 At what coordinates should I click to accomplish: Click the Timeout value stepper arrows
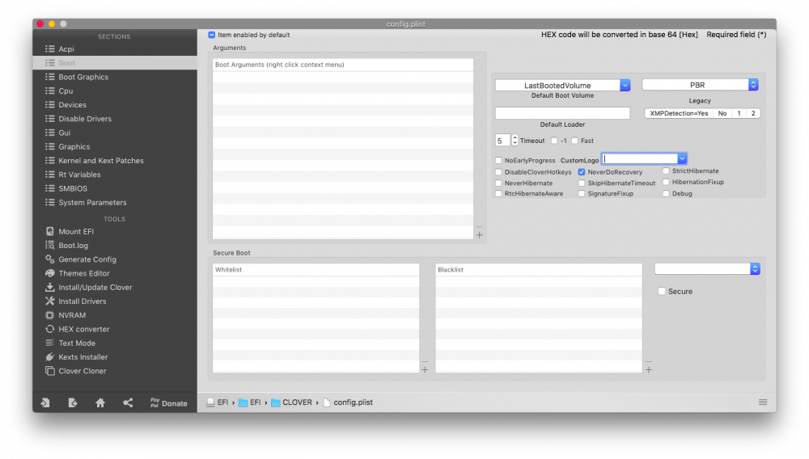coord(515,140)
